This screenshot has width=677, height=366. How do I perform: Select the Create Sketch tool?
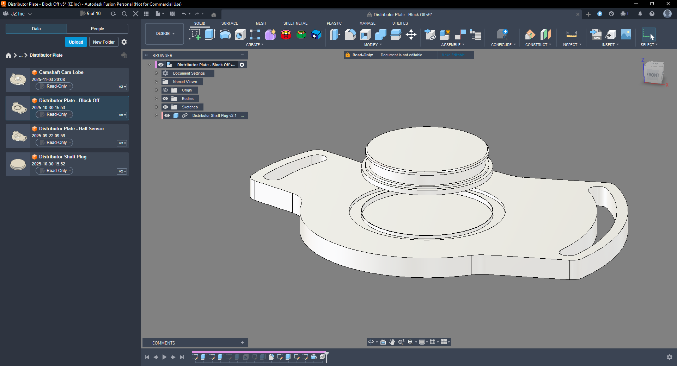pyautogui.click(x=195, y=34)
